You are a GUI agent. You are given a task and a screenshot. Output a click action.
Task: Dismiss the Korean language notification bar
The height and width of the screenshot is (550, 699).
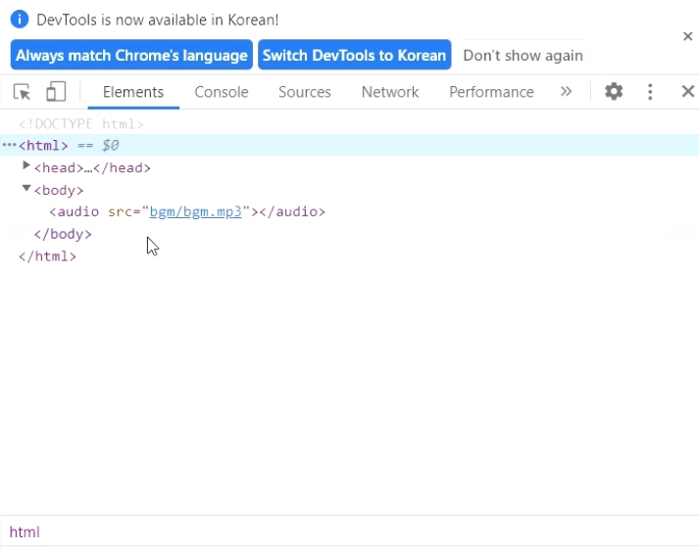688,36
